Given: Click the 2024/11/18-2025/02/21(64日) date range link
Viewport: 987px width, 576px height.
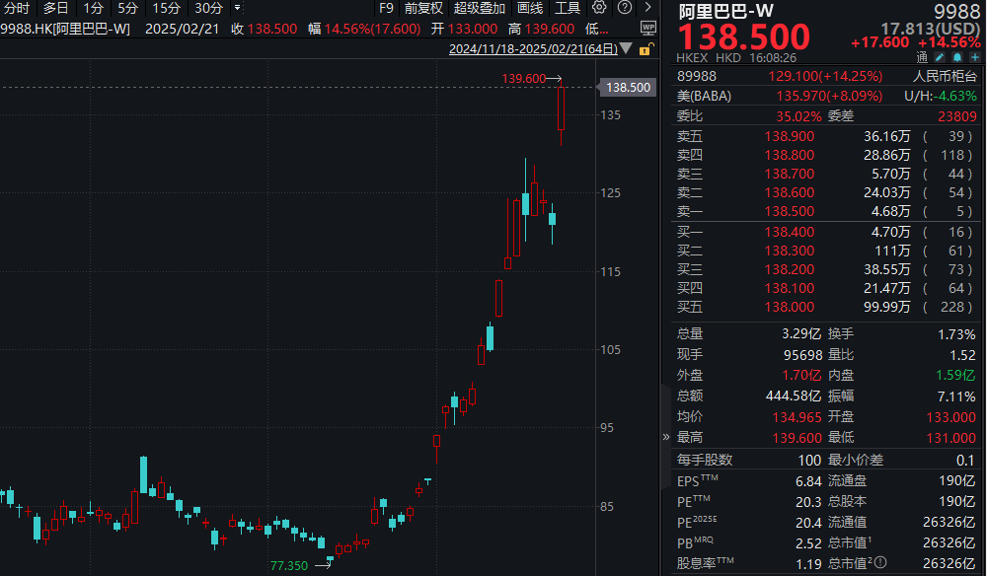Looking at the screenshot, I should tap(533, 49).
